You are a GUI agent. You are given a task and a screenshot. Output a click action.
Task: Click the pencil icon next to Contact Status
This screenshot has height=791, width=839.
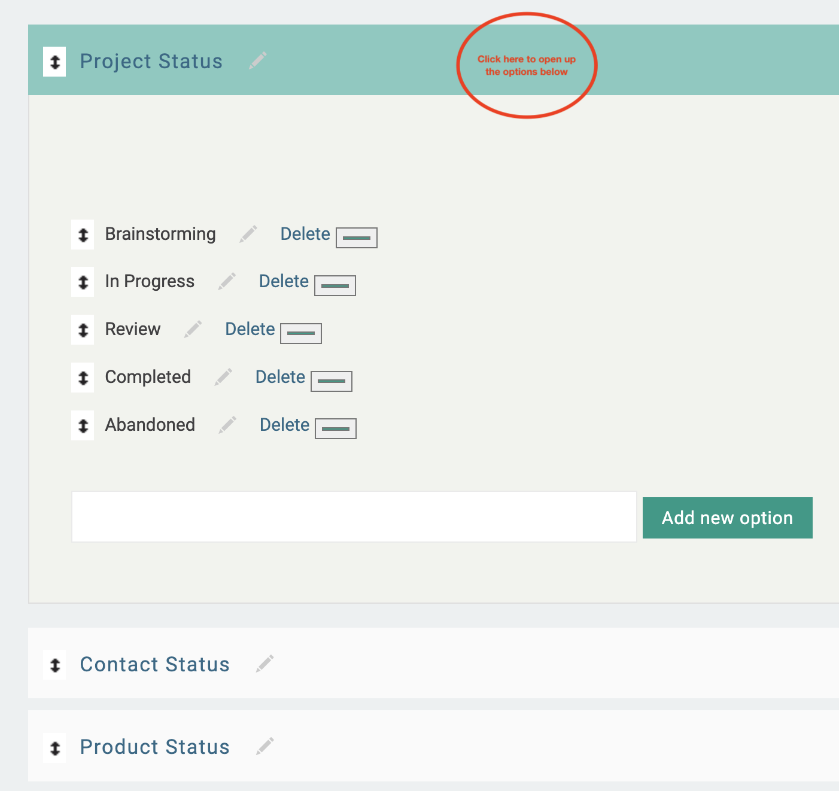[265, 664]
